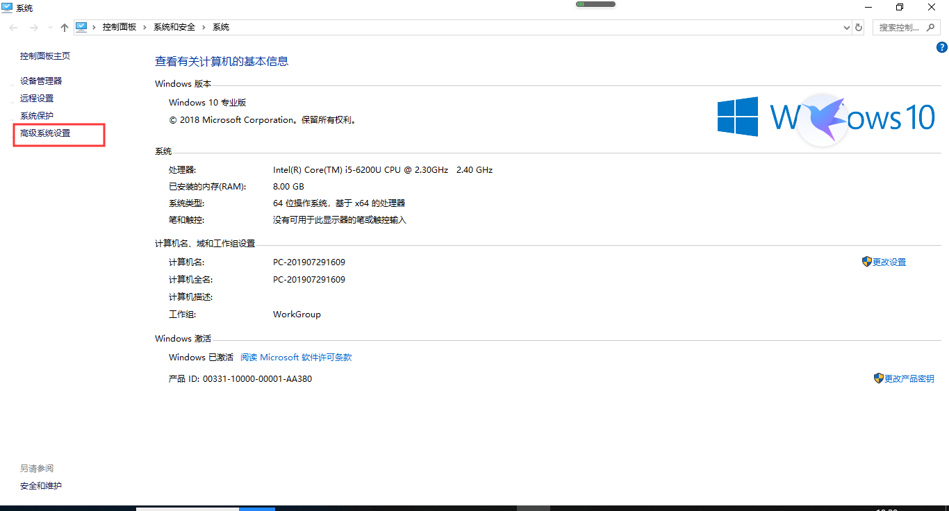Open 系统保护 from the sidebar
This screenshot has height=511, width=949.
(x=37, y=116)
